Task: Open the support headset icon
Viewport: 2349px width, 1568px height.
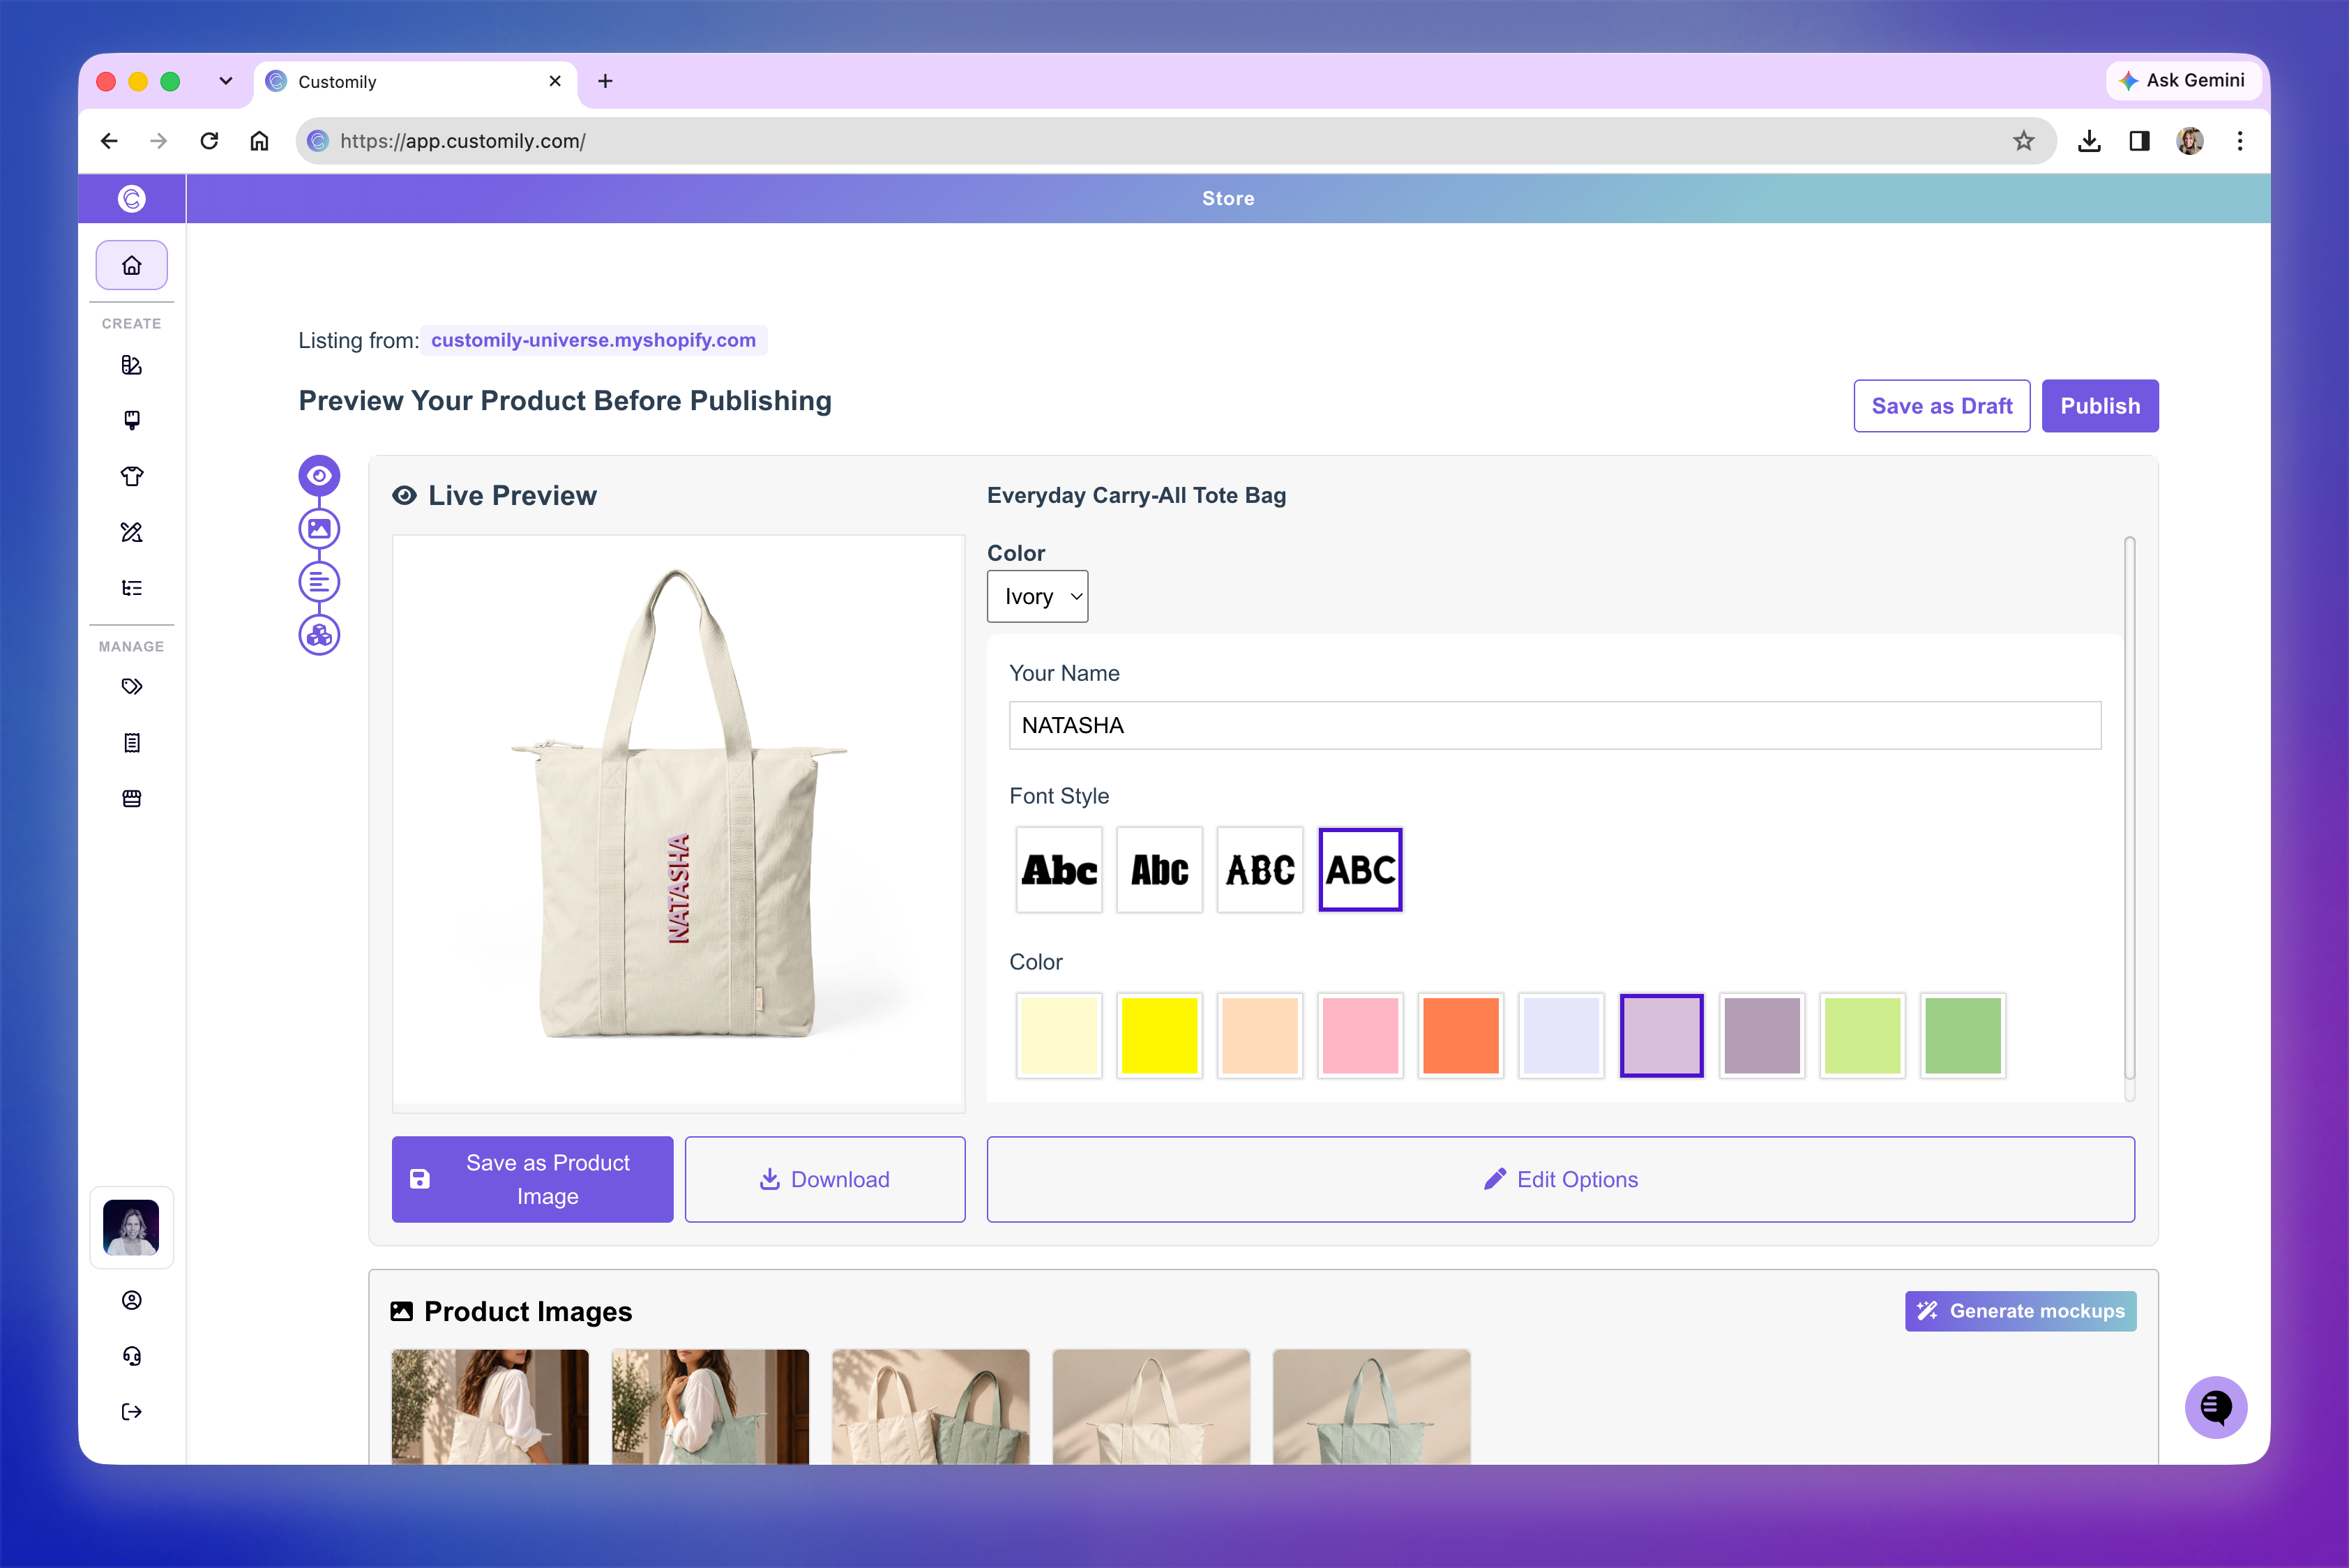Action: 131,1356
